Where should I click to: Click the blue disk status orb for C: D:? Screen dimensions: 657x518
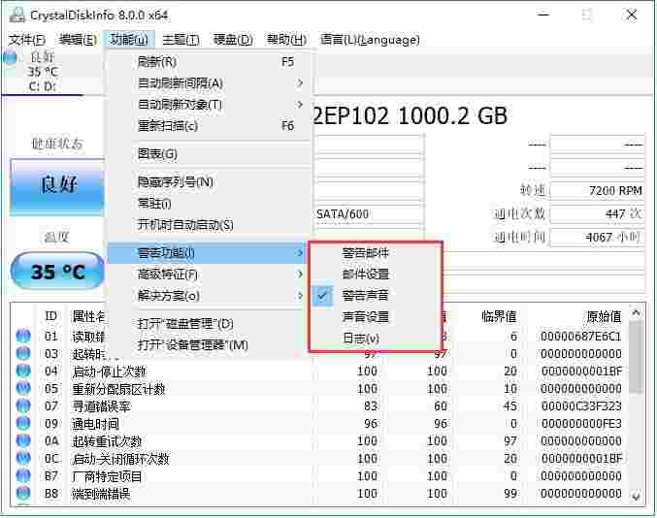[9, 57]
